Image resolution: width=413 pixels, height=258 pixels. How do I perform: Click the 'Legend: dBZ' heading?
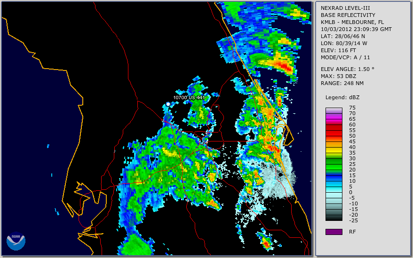click(x=342, y=97)
